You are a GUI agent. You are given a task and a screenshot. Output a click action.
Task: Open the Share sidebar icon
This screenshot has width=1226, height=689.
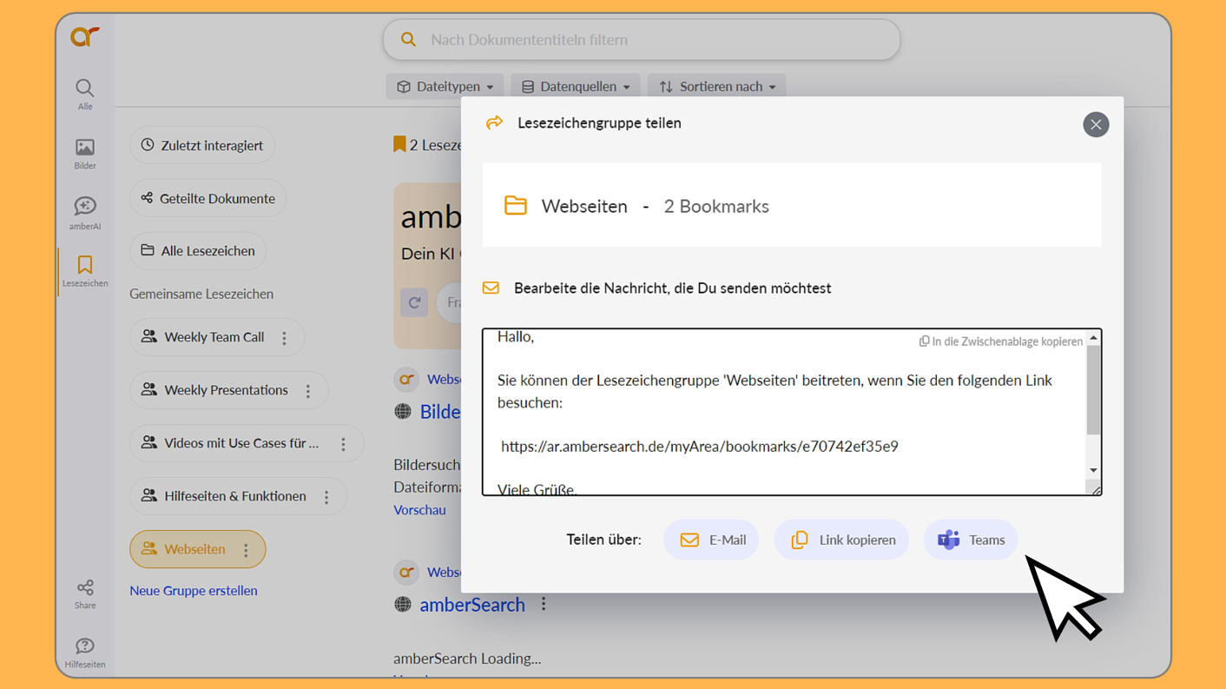(84, 594)
